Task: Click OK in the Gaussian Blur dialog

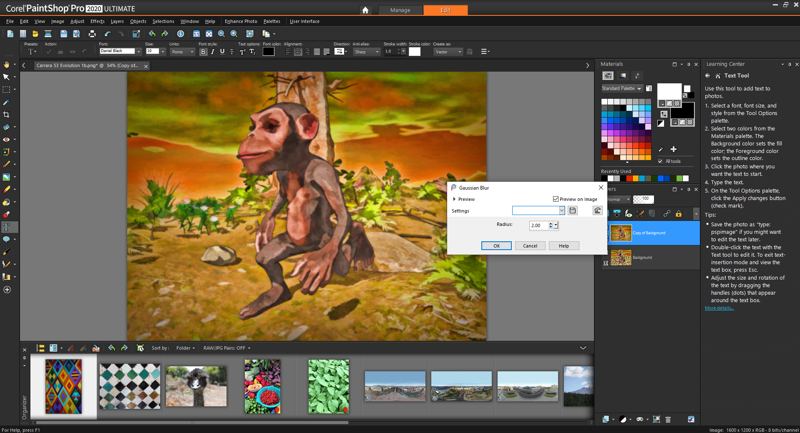Action: (x=496, y=246)
